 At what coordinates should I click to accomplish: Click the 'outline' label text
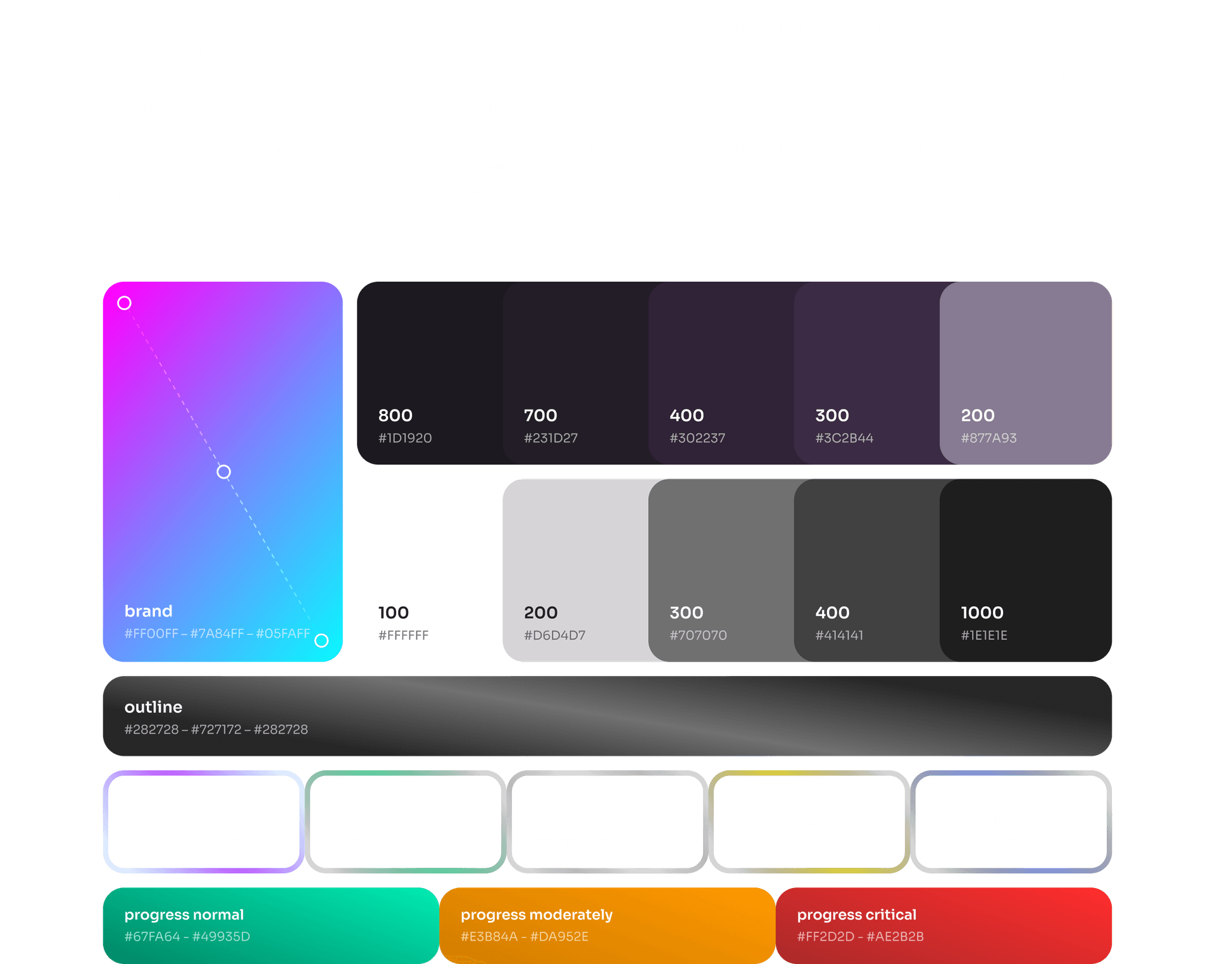pos(153,706)
